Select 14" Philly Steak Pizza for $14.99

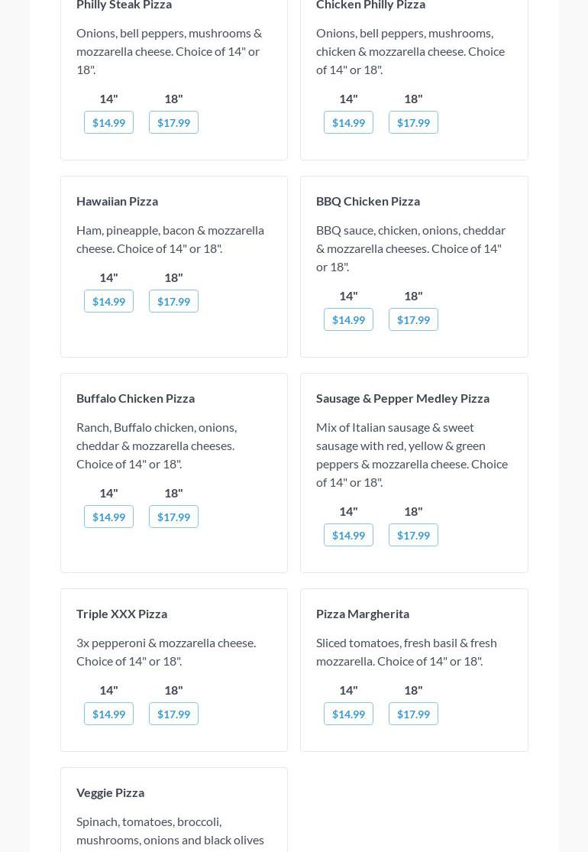click(108, 122)
